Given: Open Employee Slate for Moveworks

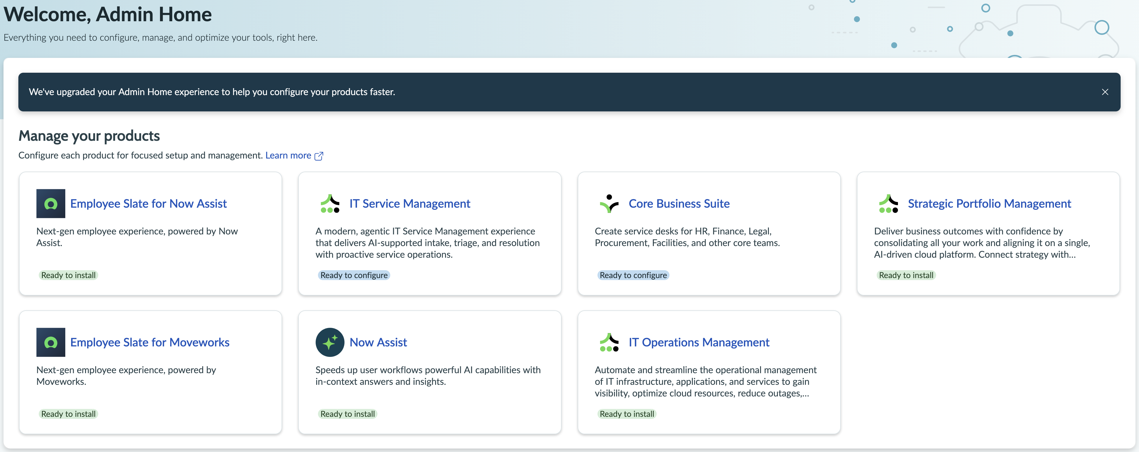Looking at the screenshot, I should pos(150,342).
